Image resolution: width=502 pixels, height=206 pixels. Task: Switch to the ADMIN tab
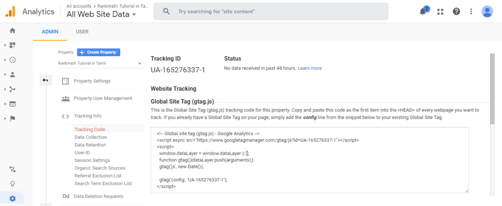(50, 32)
